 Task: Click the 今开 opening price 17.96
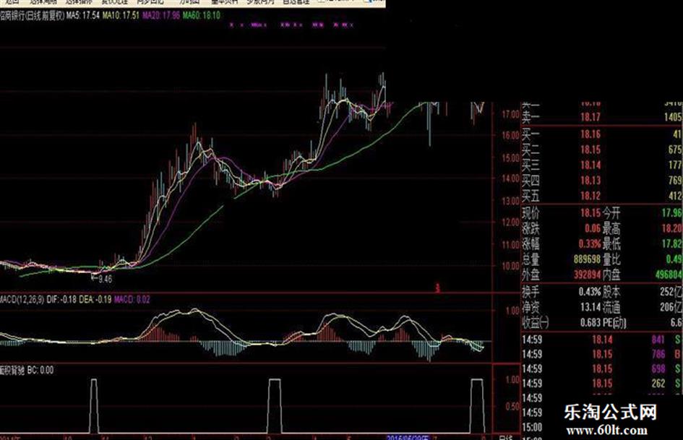click(x=671, y=213)
